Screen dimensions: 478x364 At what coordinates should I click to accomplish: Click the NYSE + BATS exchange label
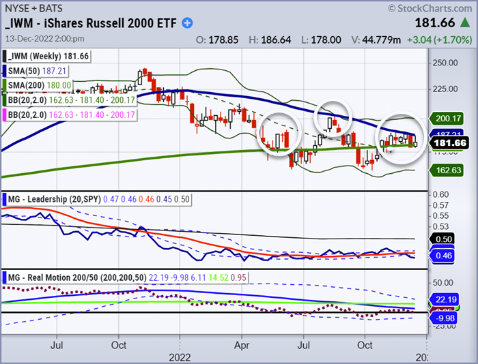coord(34,8)
